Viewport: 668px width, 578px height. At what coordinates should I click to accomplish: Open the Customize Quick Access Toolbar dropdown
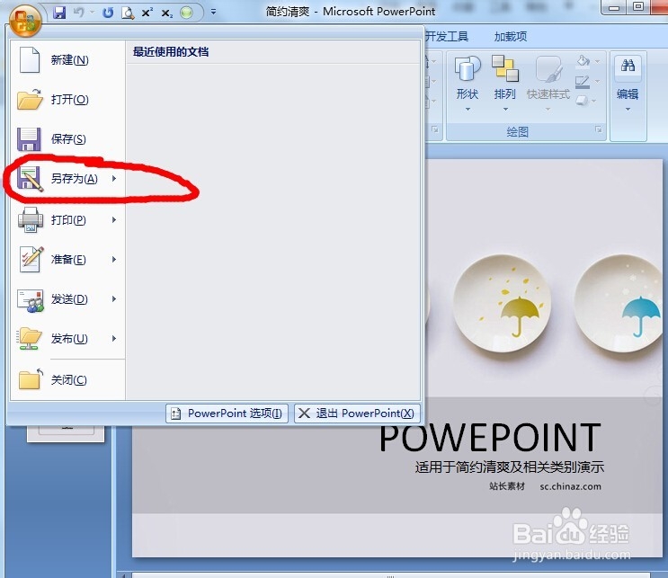coord(213,12)
